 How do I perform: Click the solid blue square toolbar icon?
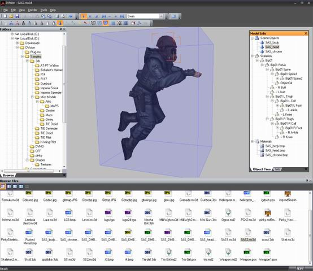(113, 23)
